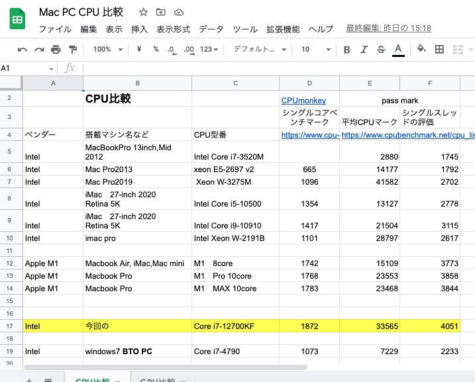Select column D header
The width and height of the screenshot is (475, 382).
tap(309, 83)
